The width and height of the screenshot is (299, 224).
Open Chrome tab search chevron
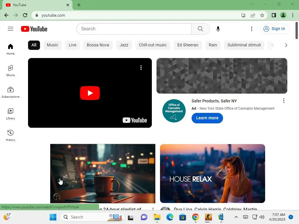[252, 4]
